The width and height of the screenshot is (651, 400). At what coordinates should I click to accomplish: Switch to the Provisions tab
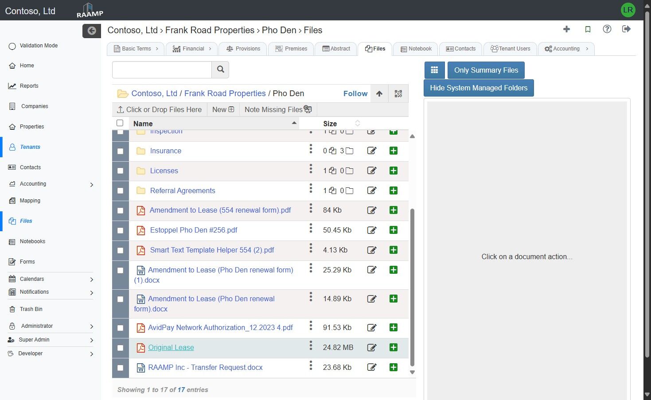coord(243,49)
